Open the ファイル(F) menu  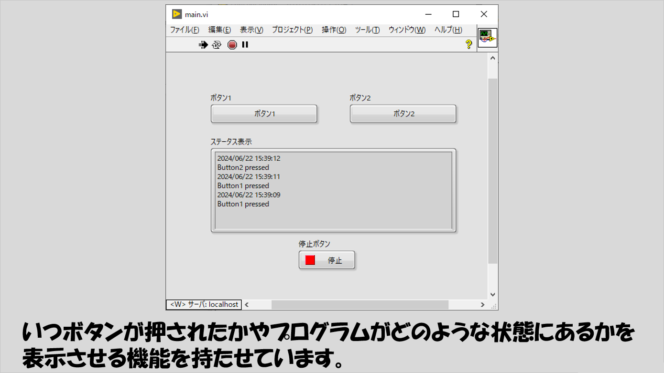point(185,30)
